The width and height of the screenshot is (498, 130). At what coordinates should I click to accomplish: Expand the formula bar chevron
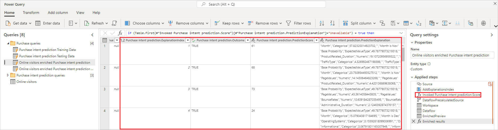pos(401,33)
